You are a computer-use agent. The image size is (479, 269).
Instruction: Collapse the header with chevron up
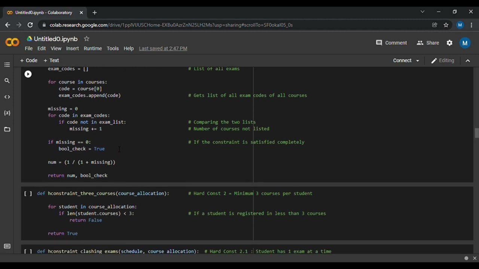pos(468,61)
